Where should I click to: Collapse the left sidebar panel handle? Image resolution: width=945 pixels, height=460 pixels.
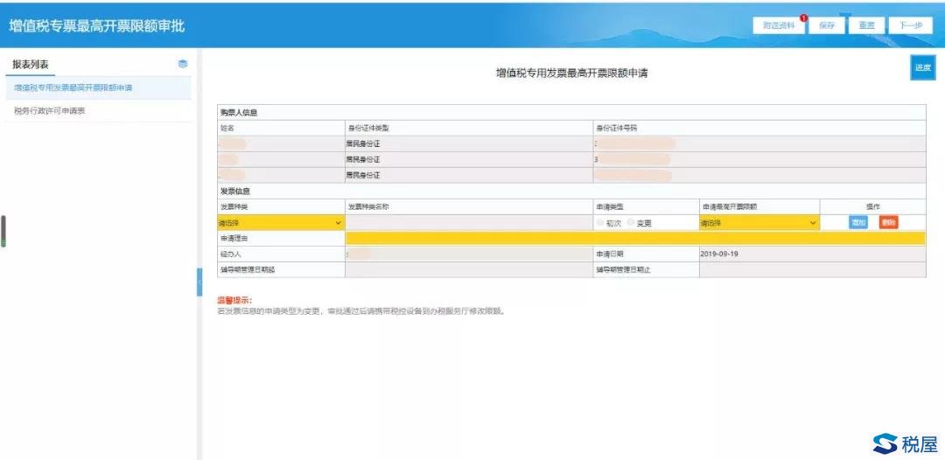point(199,282)
